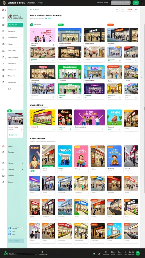Open the green-framed storefront thumbnail
This screenshot has height=258, width=145.
point(70,72)
